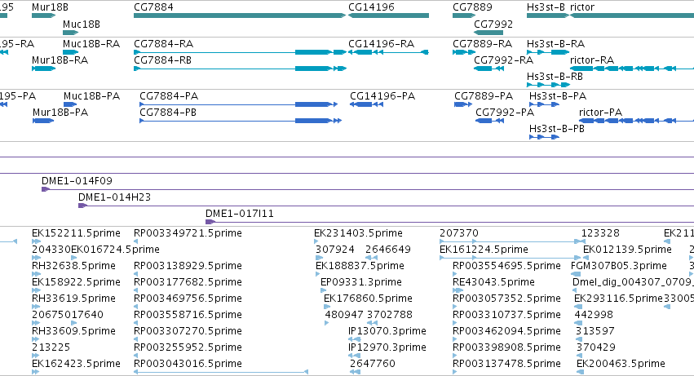The height and width of the screenshot is (376, 694).
Task: Click the Muc18B gene label
Action: pyautogui.click(x=82, y=24)
